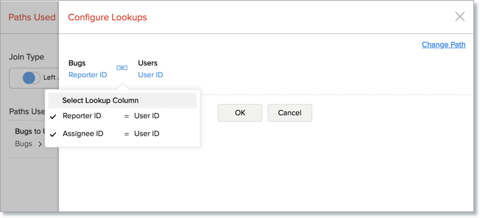
Task: Open the User ID column link under Users
Action: 150,75
